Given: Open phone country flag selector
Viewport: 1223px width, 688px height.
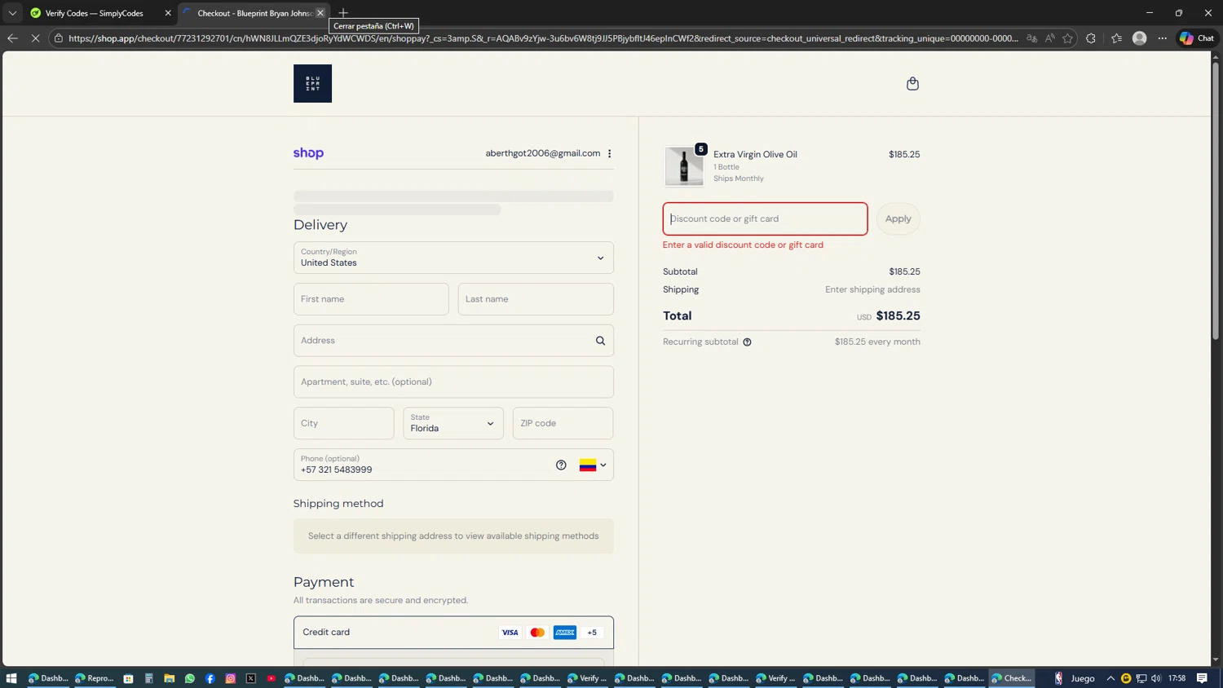Looking at the screenshot, I should 593,465.
